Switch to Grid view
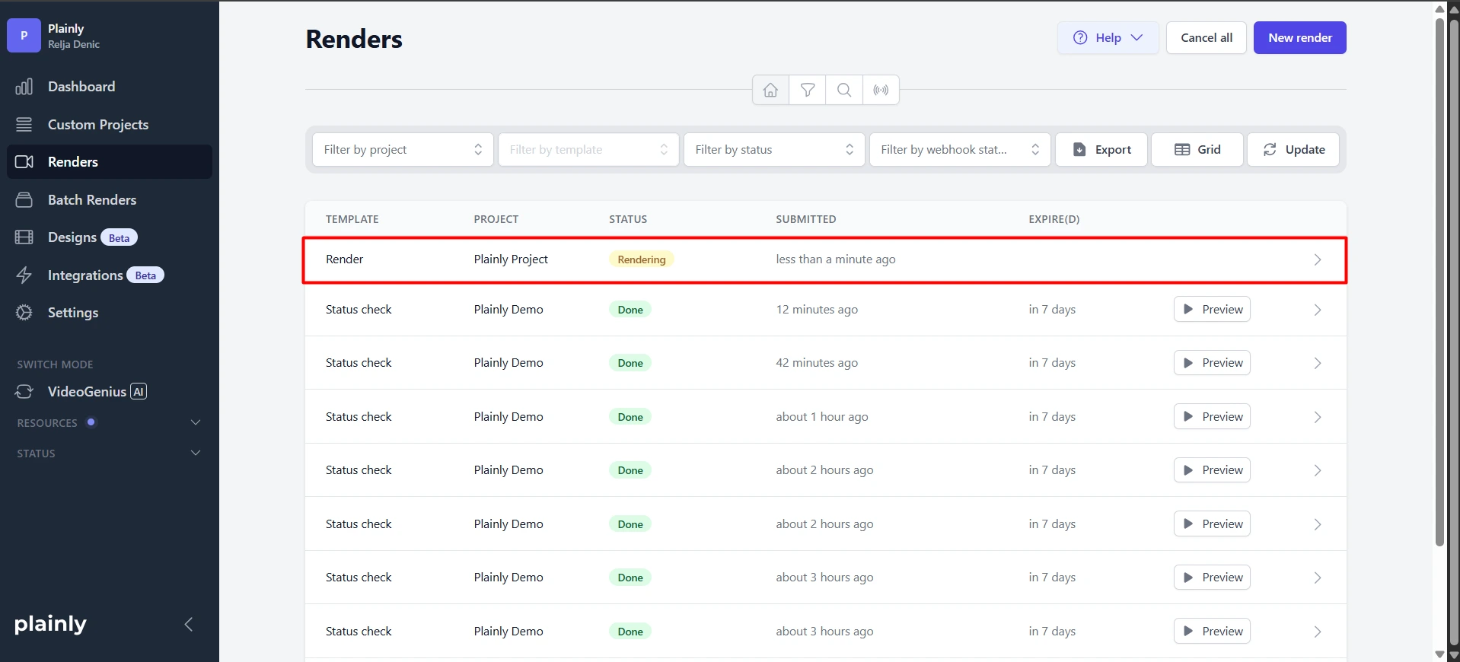The width and height of the screenshot is (1460, 662). (x=1197, y=149)
